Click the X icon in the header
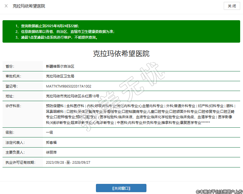The width and height of the screenshot is (243, 194). (6, 6)
